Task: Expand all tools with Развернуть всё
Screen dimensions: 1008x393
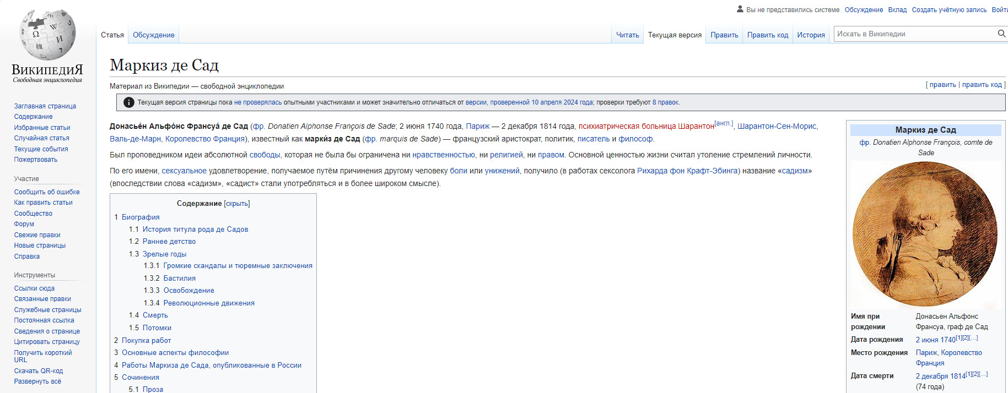Action: (x=37, y=381)
